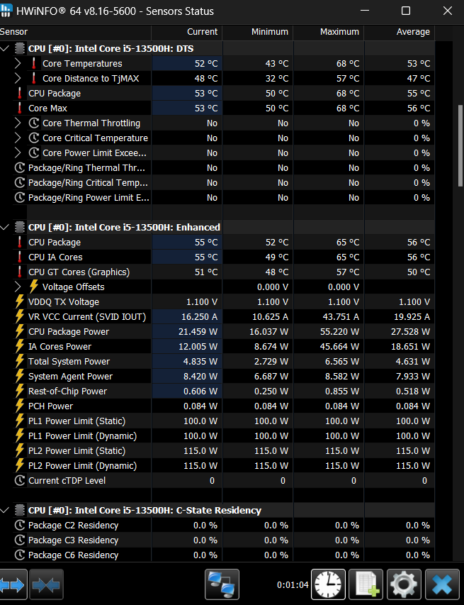Image resolution: width=464 pixels, height=605 pixels.
Task: Expand the Voltage Offsets row
Action: pyautogui.click(x=18, y=287)
